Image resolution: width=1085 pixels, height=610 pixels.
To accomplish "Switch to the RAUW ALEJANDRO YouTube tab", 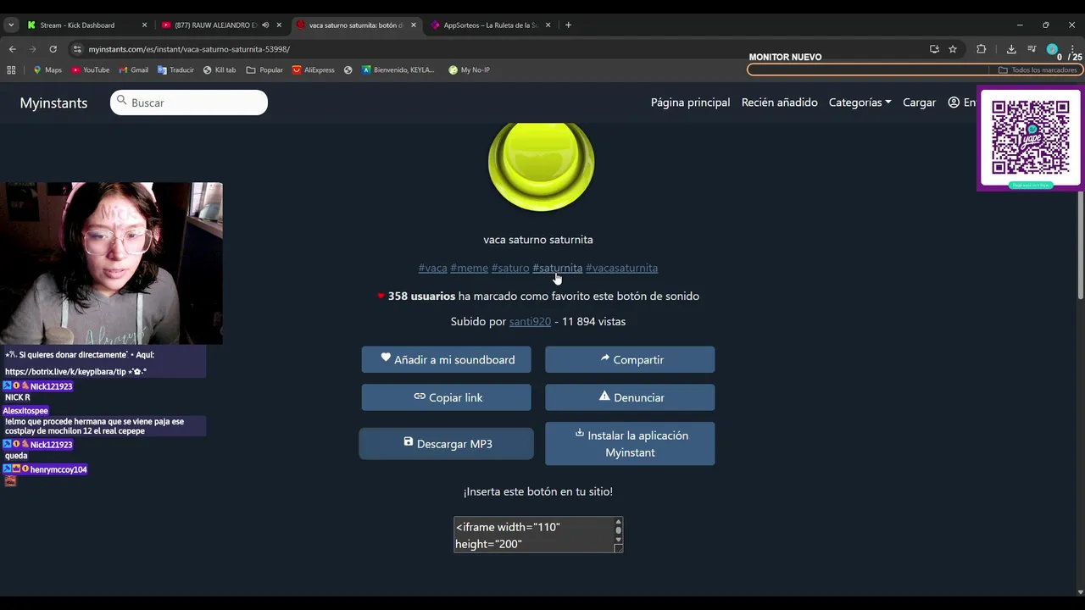I will tap(222, 25).
